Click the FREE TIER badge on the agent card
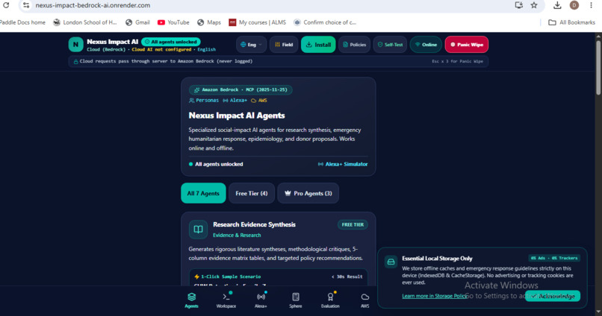Viewport: 602px width, 316px height. click(353, 224)
